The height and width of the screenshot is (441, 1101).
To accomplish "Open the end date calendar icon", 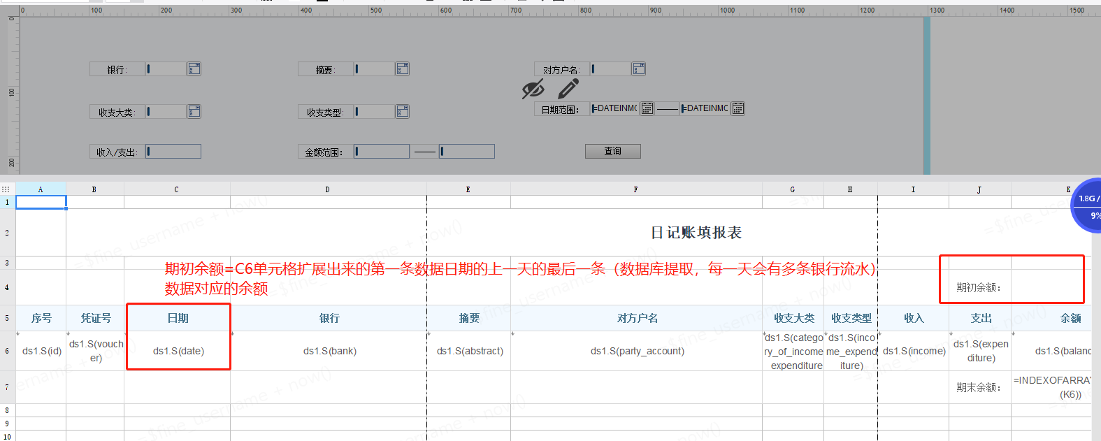I will 737,108.
